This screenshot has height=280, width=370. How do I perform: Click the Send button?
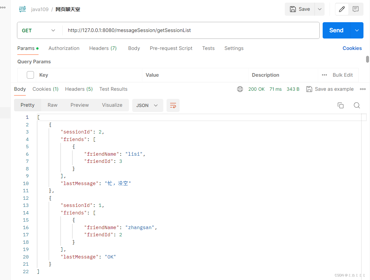coord(336,30)
